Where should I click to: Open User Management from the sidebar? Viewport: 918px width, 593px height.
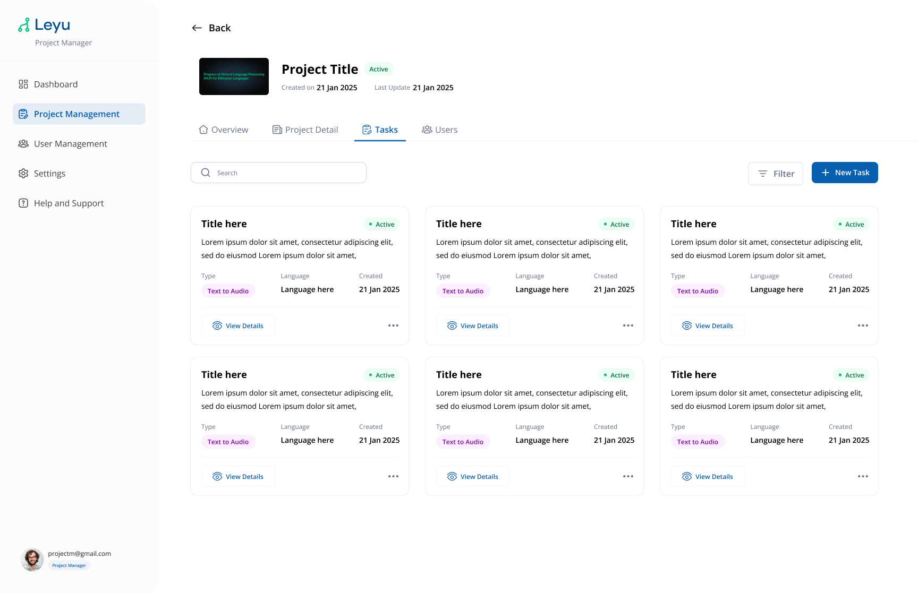tap(70, 144)
